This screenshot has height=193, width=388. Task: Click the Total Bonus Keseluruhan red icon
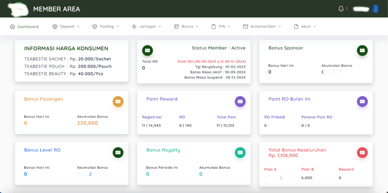tap(362, 152)
